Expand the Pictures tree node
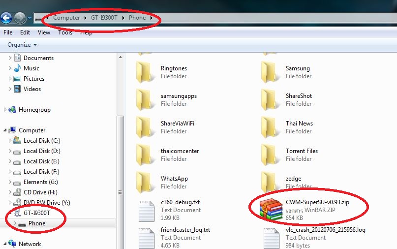 [x=10, y=79]
